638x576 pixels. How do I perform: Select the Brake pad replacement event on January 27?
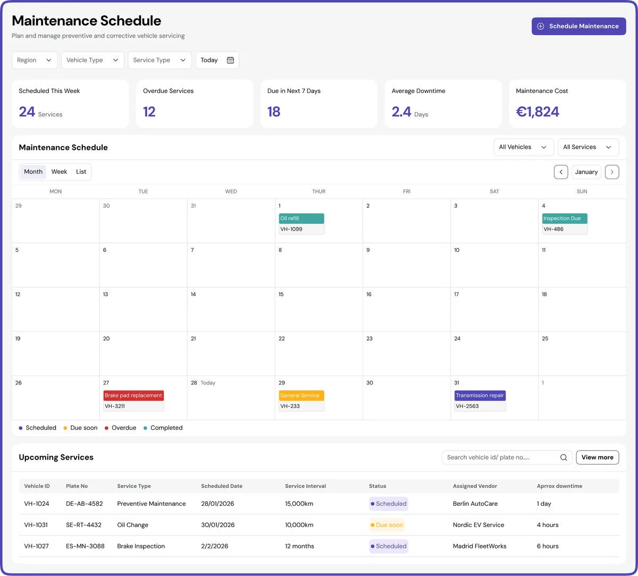tap(133, 395)
